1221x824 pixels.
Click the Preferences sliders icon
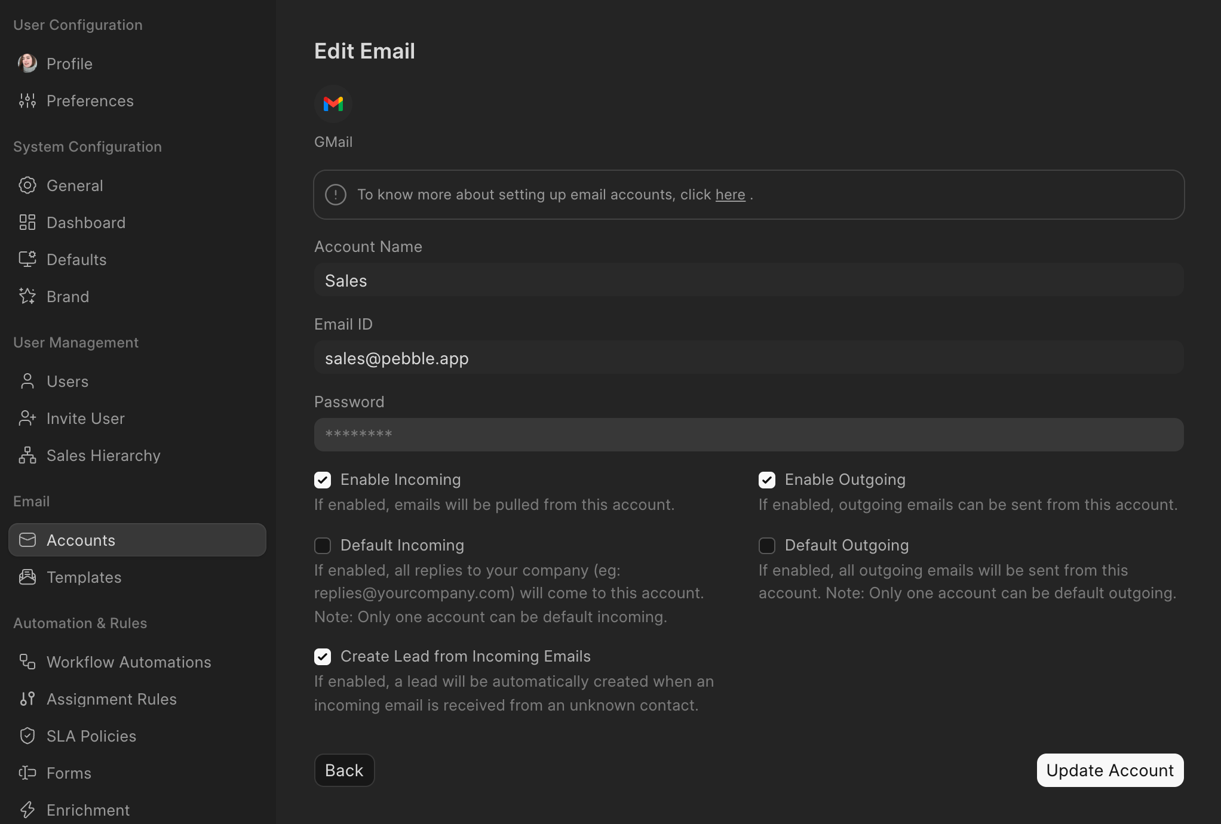coord(27,100)
